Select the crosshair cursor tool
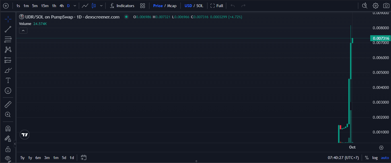The height and width of the screenshot is (163, 391). tap(8, 19)
